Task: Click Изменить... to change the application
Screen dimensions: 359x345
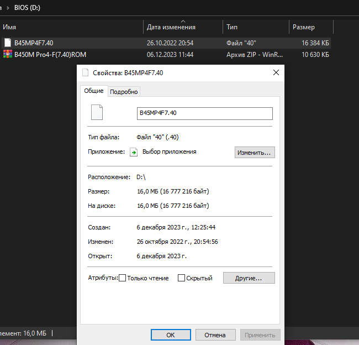Action: (255, 153)
